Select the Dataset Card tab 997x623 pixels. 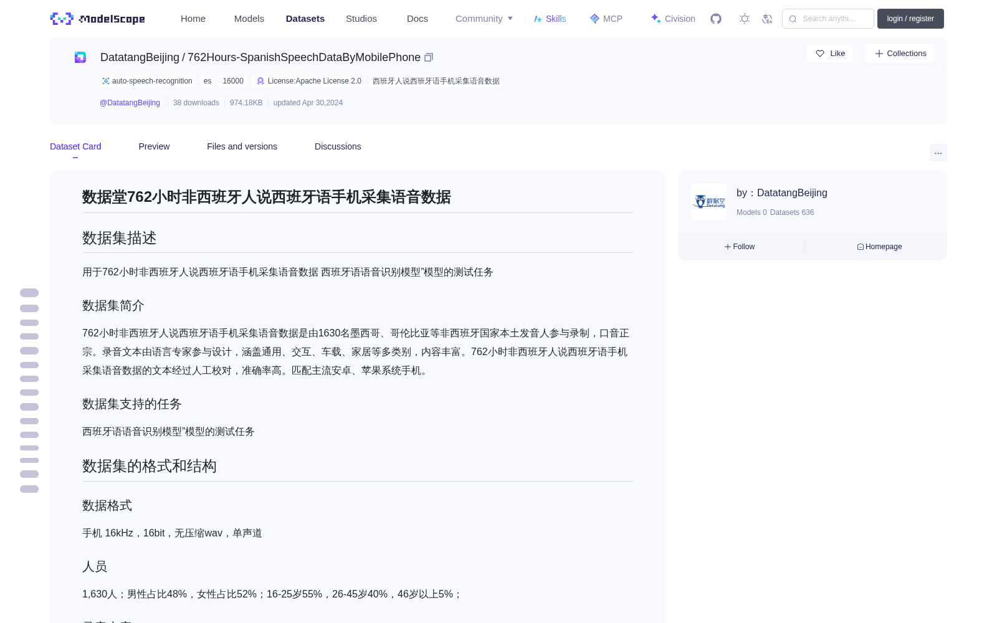(75, 146)
